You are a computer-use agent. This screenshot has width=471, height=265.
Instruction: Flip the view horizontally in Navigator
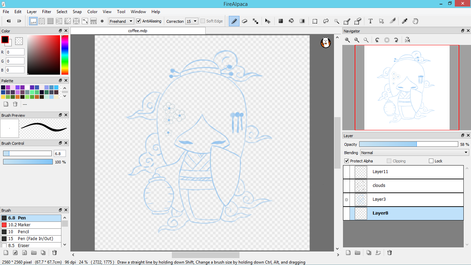[408, 40]
